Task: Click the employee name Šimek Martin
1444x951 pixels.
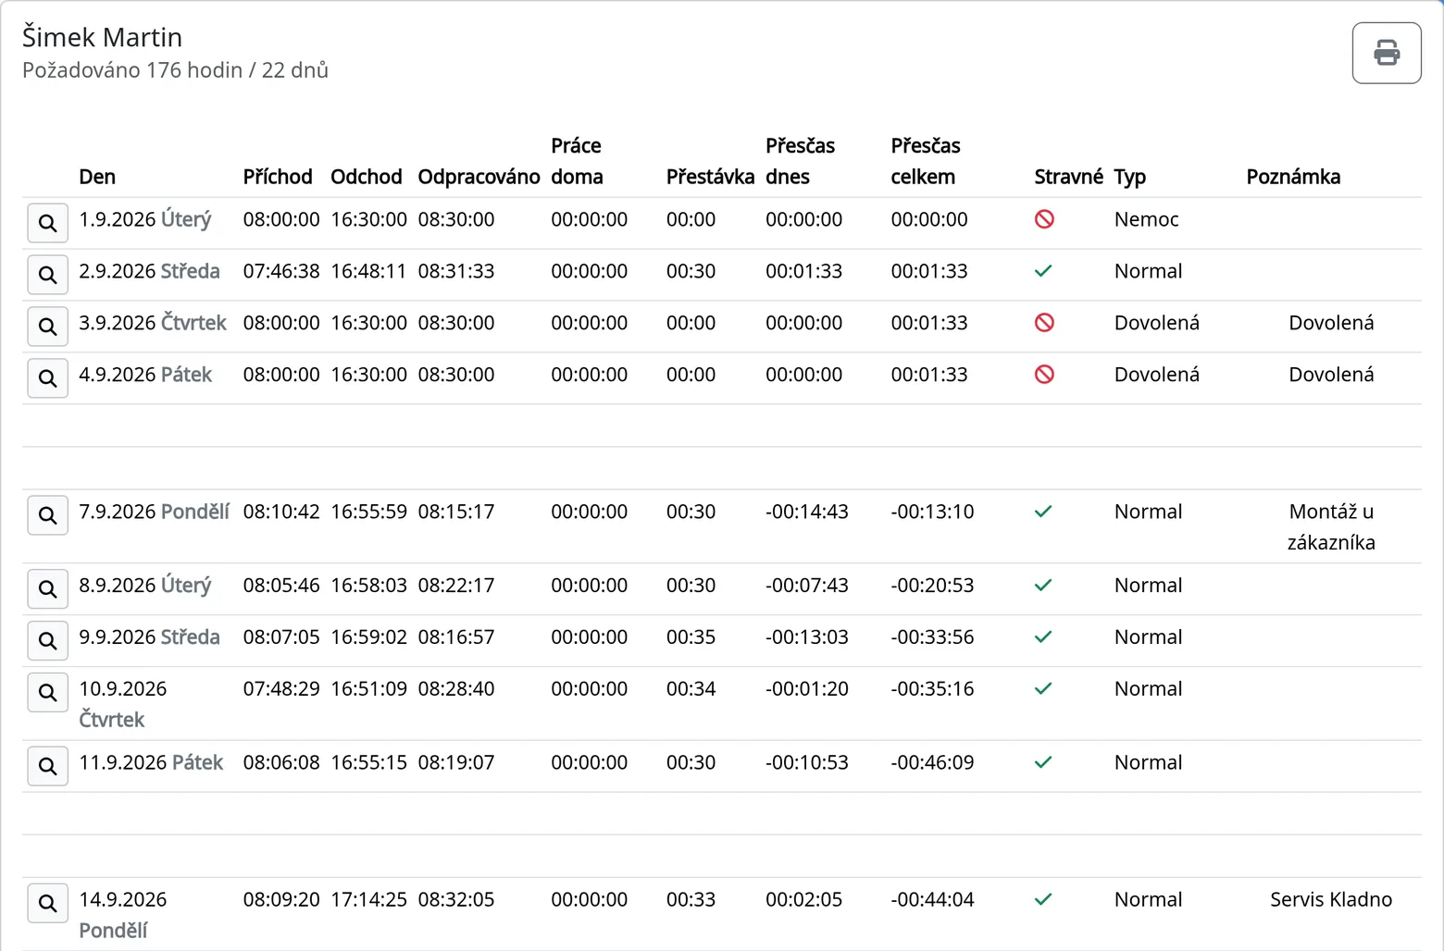Action: pyautogui.click(x=102, y=37)
